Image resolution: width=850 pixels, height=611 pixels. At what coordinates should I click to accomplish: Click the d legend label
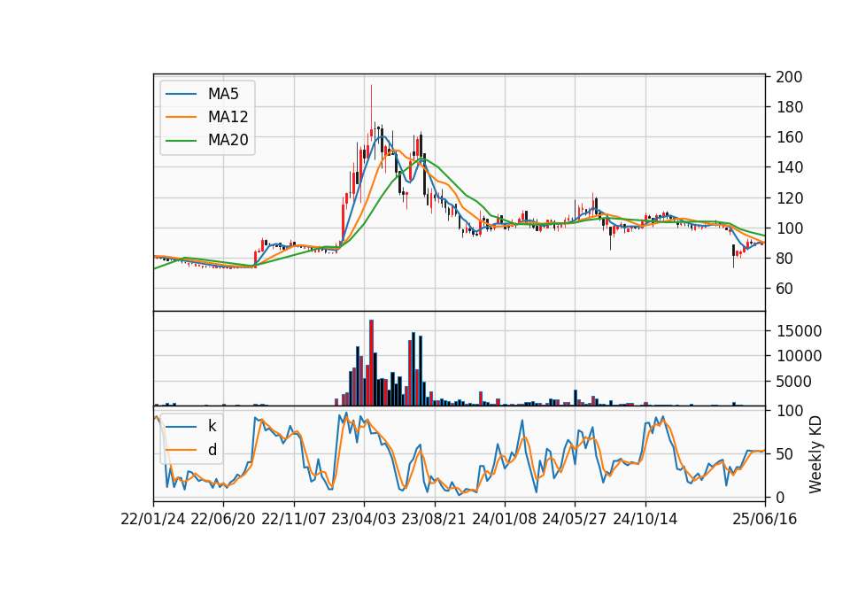212,450
